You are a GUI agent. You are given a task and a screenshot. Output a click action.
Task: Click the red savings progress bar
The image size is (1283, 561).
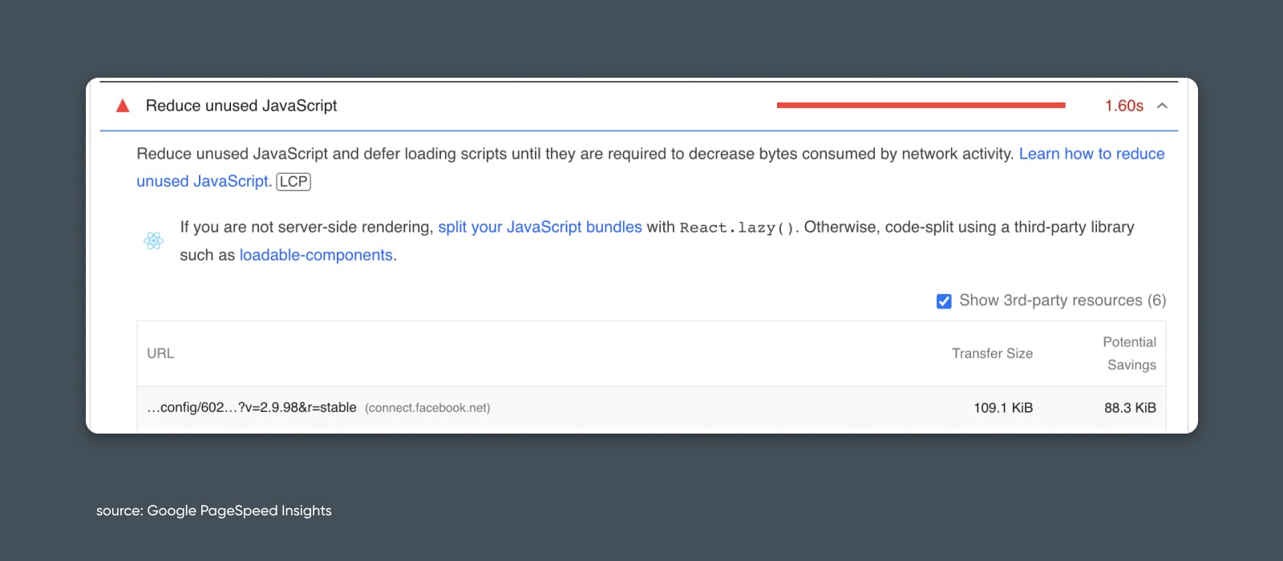click(921, 105)
